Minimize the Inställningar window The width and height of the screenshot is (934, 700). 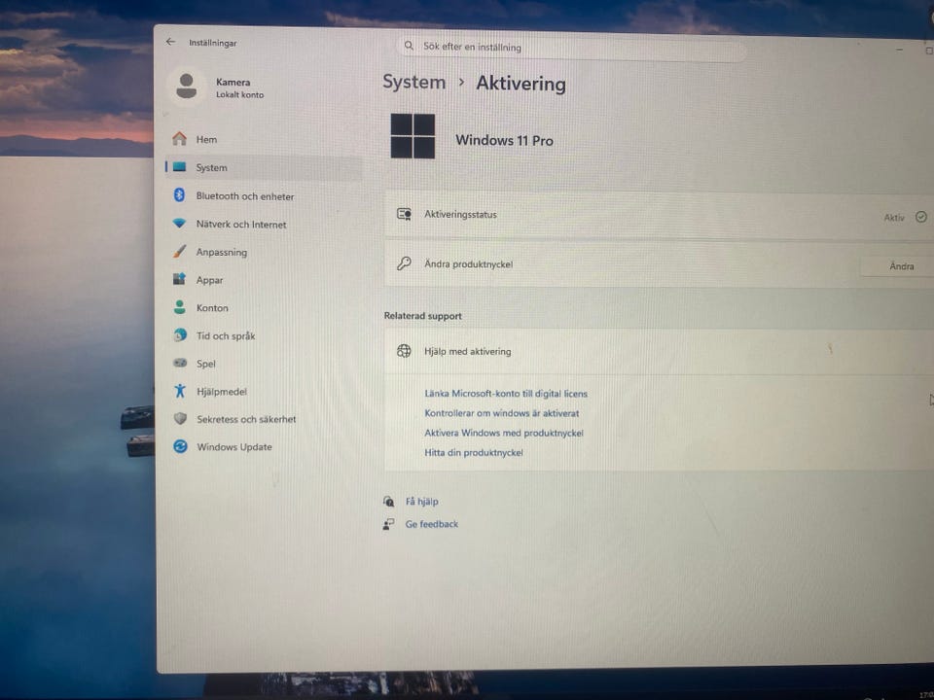pos(899,50)
